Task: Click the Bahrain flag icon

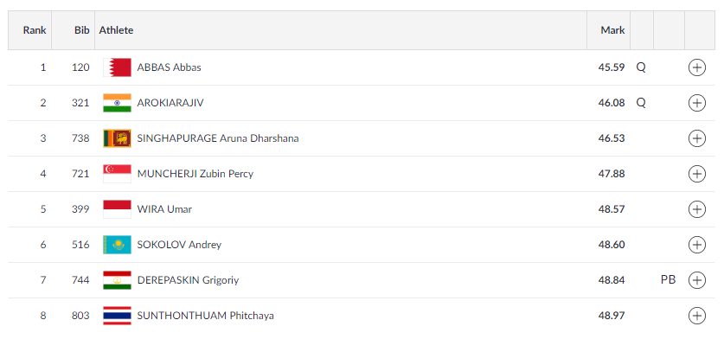Action: [x=117, y=67]
